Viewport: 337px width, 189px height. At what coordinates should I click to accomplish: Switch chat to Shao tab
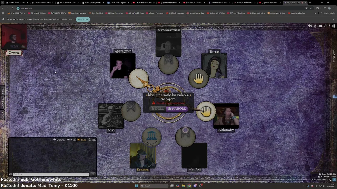coord(82,140)
